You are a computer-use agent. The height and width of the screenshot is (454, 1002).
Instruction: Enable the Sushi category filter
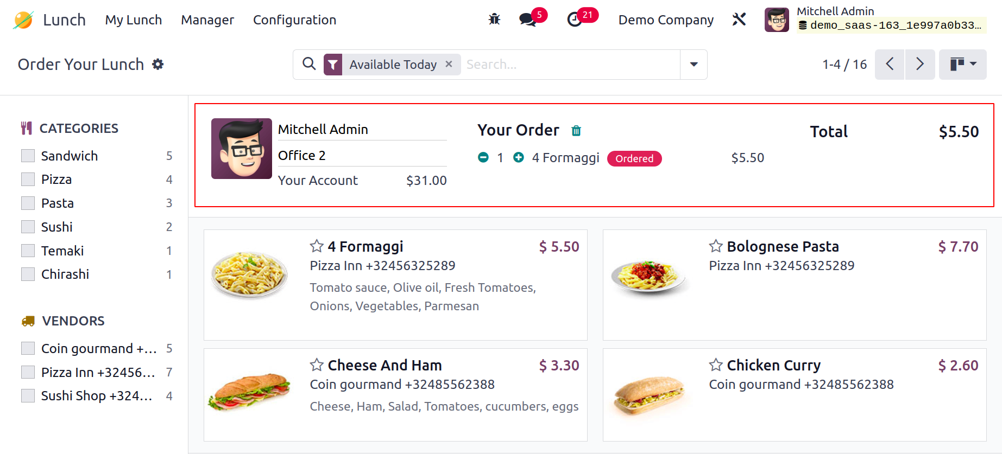[28, 227]
